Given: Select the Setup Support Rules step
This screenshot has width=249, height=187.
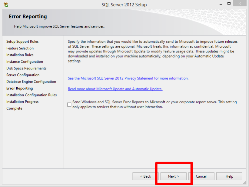Looking at the screenshot, I should [x=22, y=42].
